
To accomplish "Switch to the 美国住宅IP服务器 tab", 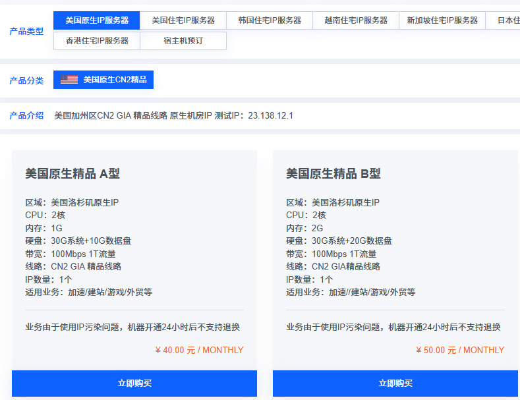I will 183,20.
